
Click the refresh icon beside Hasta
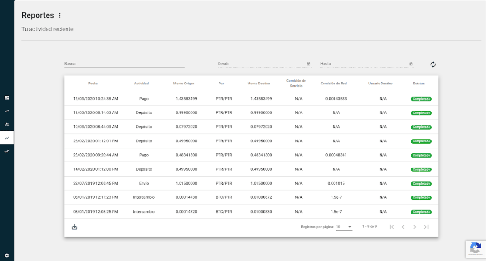[433, 65]
